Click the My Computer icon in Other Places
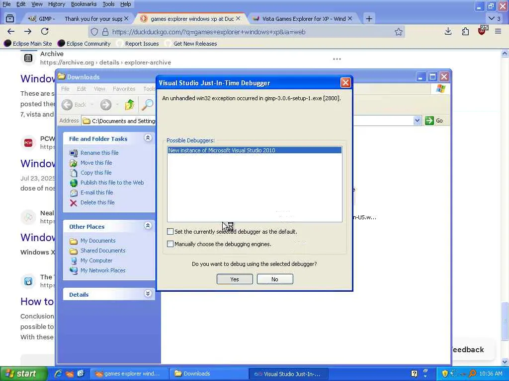The height and width of the screenshot is (381, 509). click(x=74, y=260)
